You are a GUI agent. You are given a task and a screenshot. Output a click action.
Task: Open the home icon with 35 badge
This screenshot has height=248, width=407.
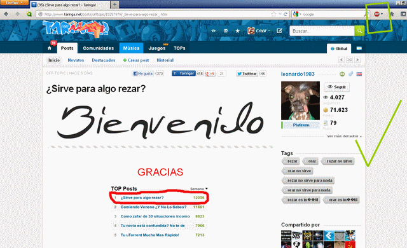tap(50, 48)
